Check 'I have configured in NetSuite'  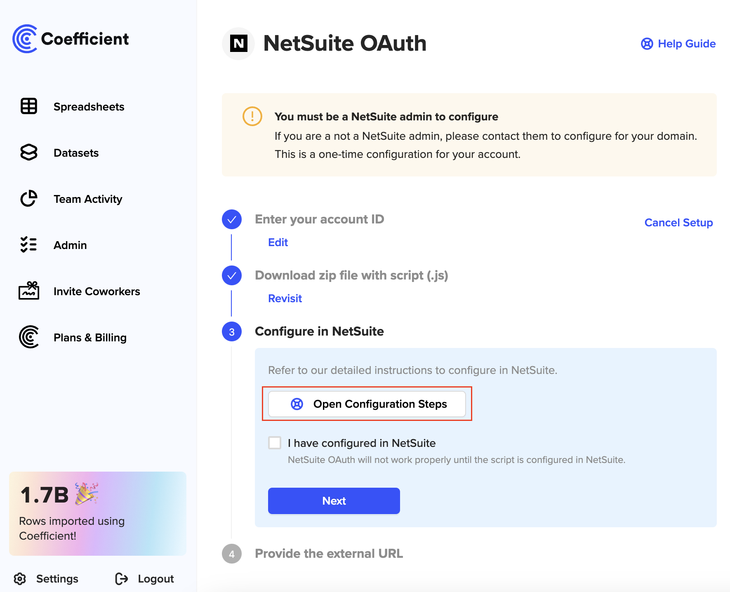coord(275,443)
